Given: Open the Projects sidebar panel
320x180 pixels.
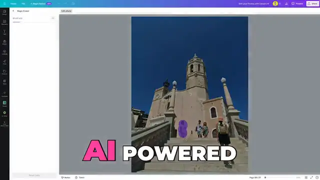Looking at the screenshot, I should pos(4,72).
